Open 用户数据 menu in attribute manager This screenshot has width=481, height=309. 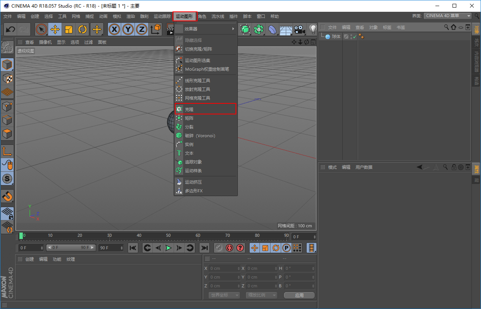(x=364, y=167)
